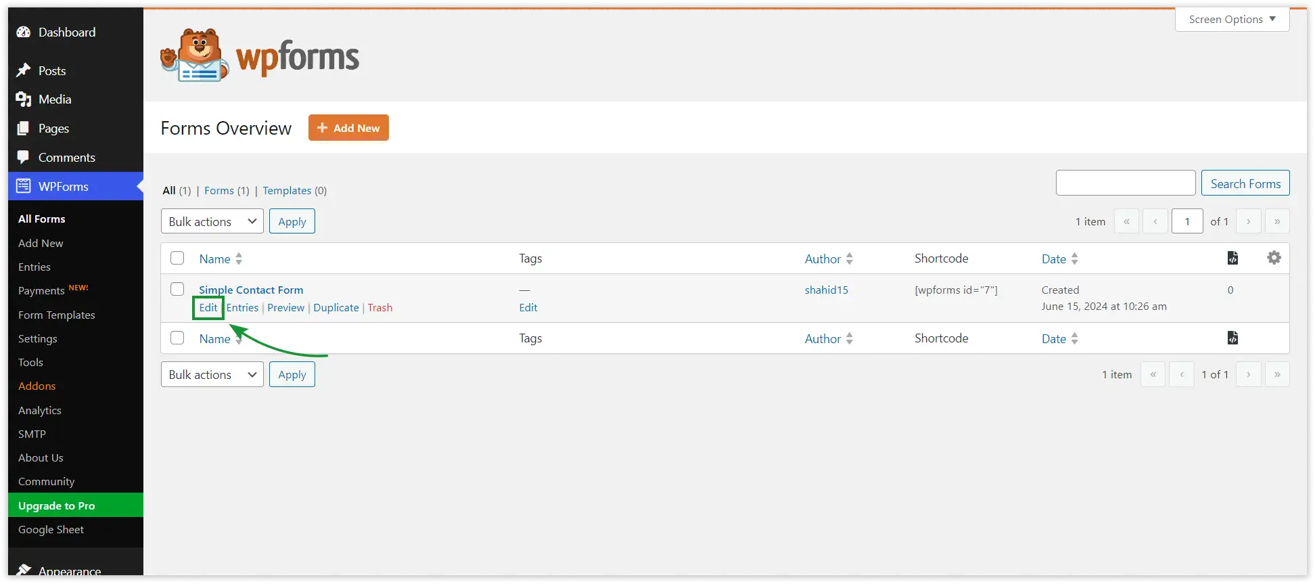Go to previous page in top pagination
1315x584 pixels.
[1155, 221]
